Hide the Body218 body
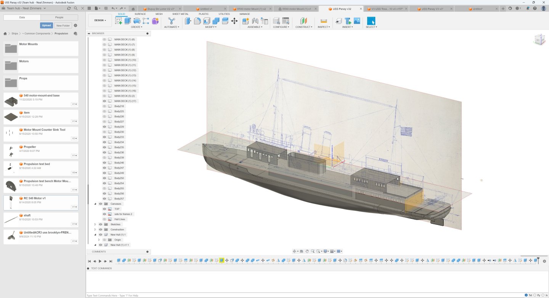The height and width of the screenshot is (298, 549). click(x=104, y=106)
